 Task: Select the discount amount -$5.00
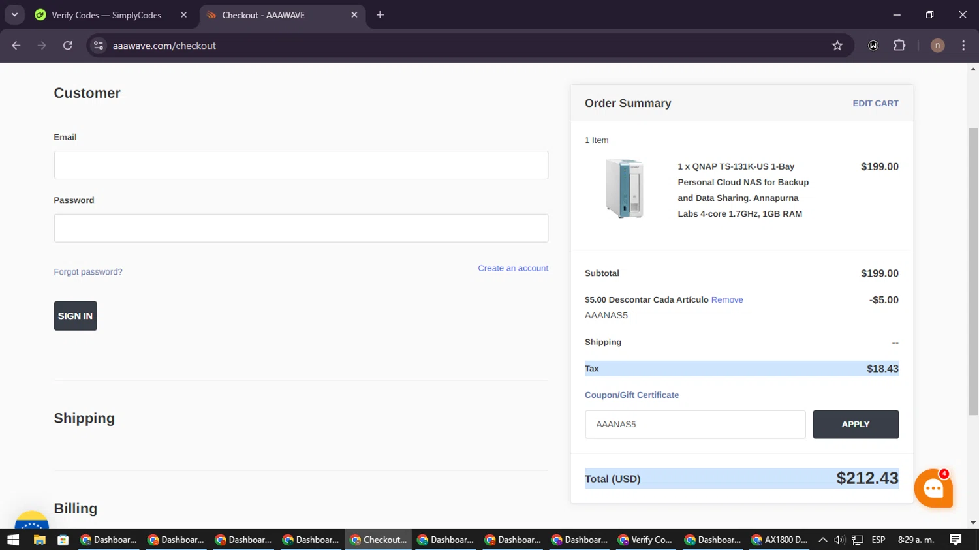tap(884, 300)
